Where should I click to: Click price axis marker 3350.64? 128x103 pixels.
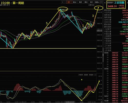[x=99, y=31]
